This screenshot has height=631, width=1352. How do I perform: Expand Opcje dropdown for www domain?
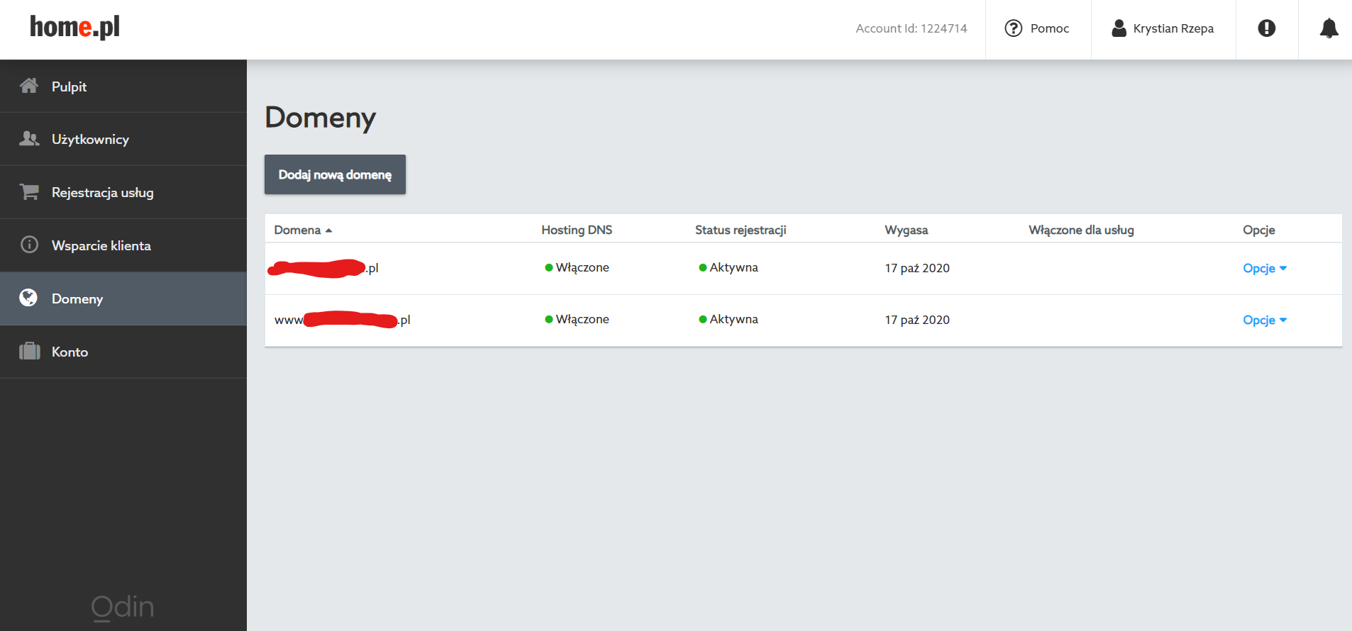(x=1265, y=320)
